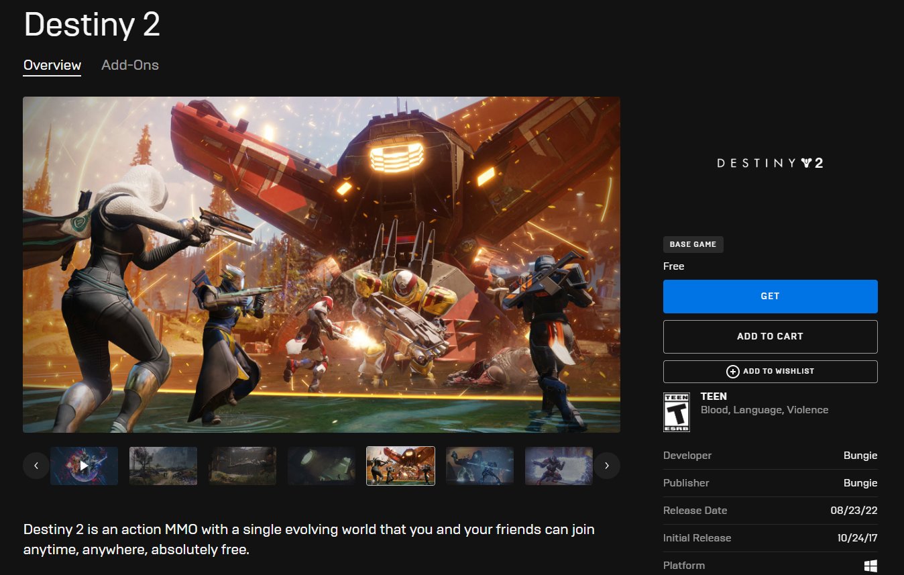The height and width of the screenshot is (575, 904).
Task: Click the Release Date label
Action: click(x=695, y=511)
